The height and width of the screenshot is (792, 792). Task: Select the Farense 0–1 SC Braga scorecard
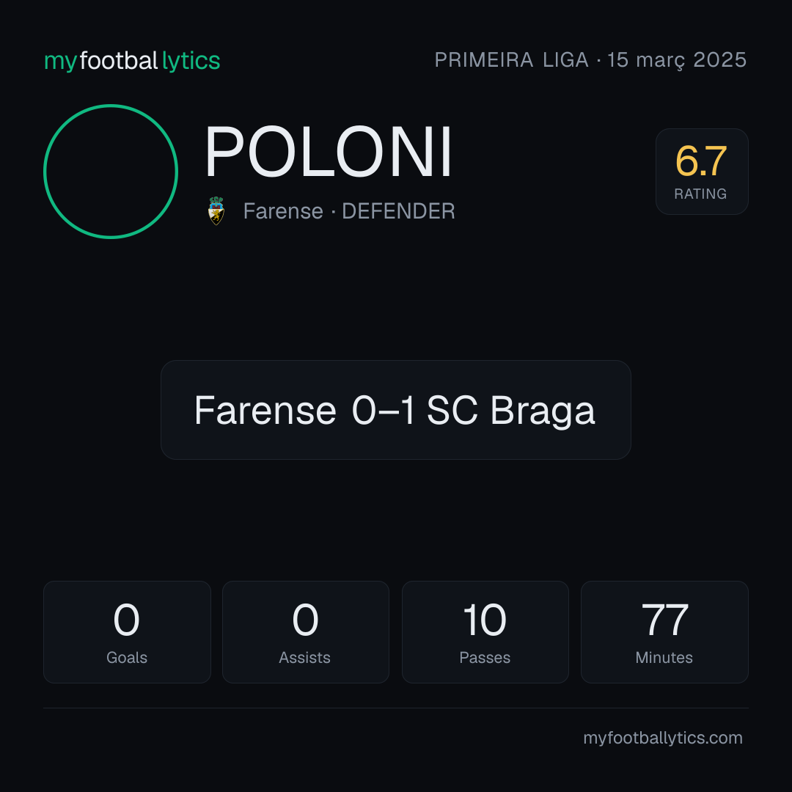pyautogui.click(x=395, y=410)
